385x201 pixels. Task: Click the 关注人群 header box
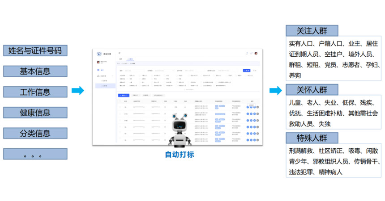(x=312, y=31)
